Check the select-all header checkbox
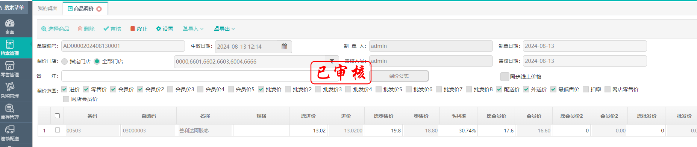 [x=57, y=116]
